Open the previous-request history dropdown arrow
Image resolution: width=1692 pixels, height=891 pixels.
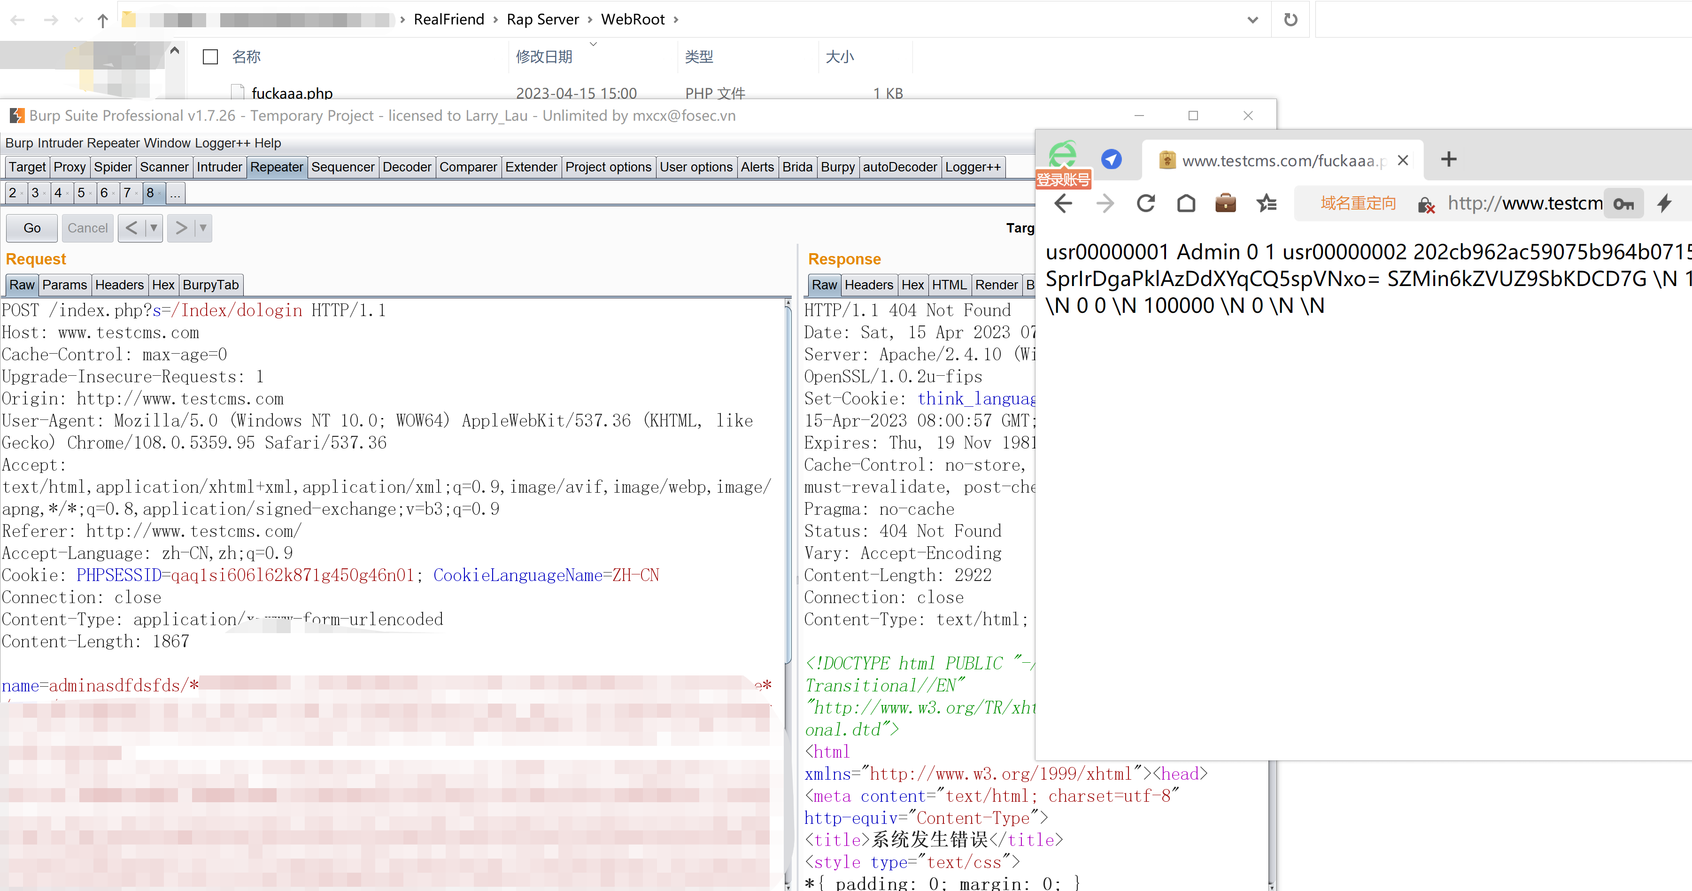click(x=153, y=228)
